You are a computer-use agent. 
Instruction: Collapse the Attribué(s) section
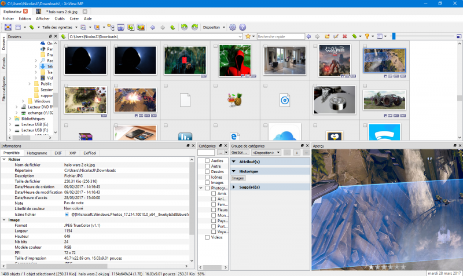tap(234, 161)
